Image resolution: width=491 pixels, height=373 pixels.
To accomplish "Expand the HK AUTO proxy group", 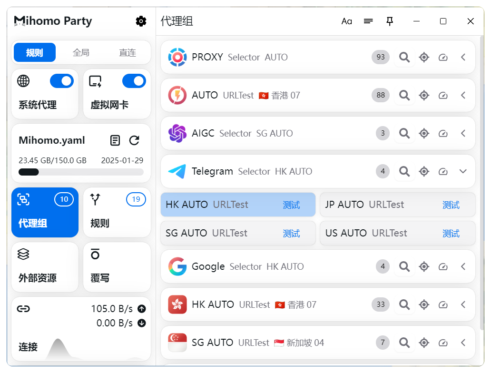I will (463, 304).
